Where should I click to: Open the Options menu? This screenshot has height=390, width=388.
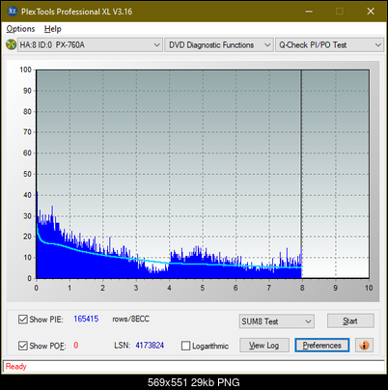tap(20, 29)
